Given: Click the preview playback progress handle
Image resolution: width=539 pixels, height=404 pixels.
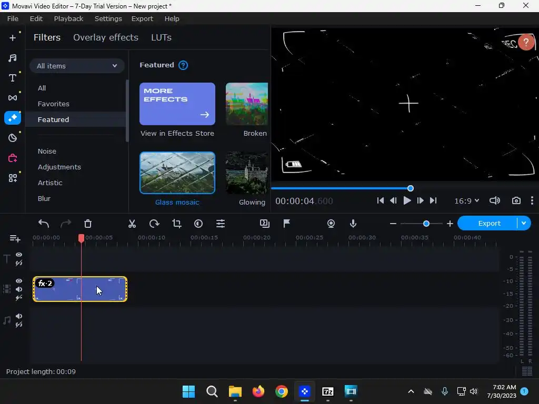Looking at the screenshot, I should coord(411,188).
